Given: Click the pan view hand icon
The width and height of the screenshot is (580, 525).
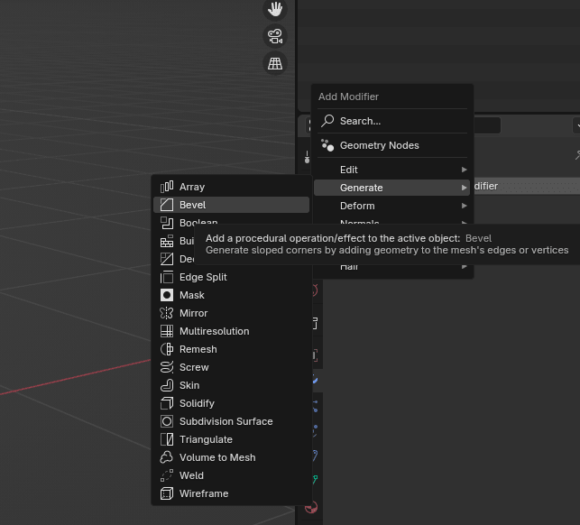Looking at the screenshot, I should (x=275, y=9).
